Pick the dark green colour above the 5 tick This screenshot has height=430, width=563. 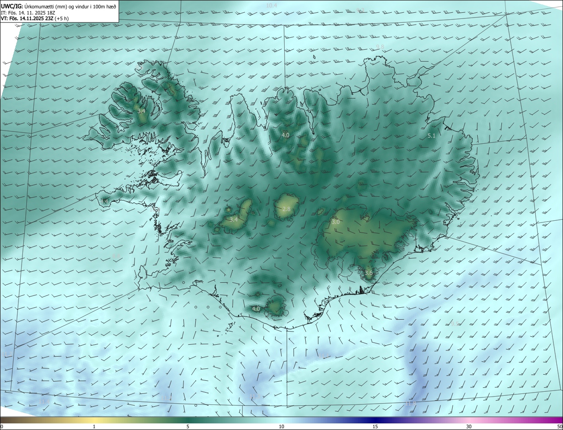coord(188,419)
